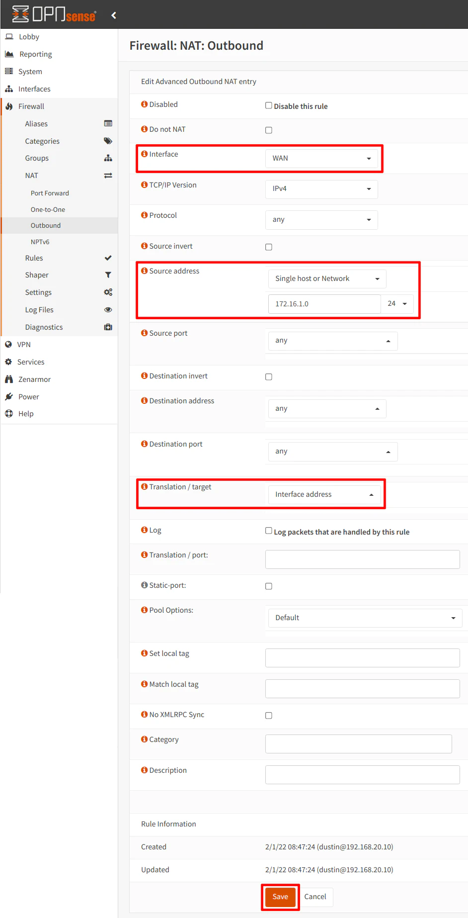Screen dimensions: 468x918
Task: Click the Log Files eye icon
Action: click(108, 309)
